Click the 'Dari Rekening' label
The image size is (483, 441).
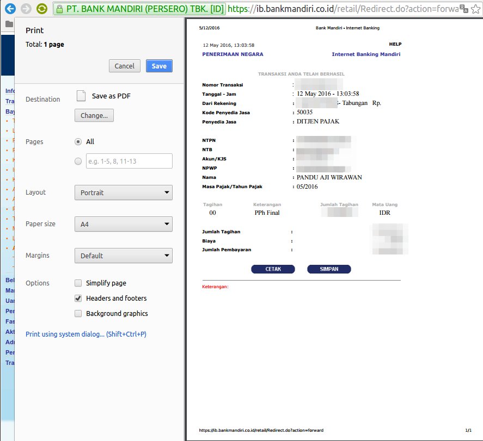[x=219, y=103]
